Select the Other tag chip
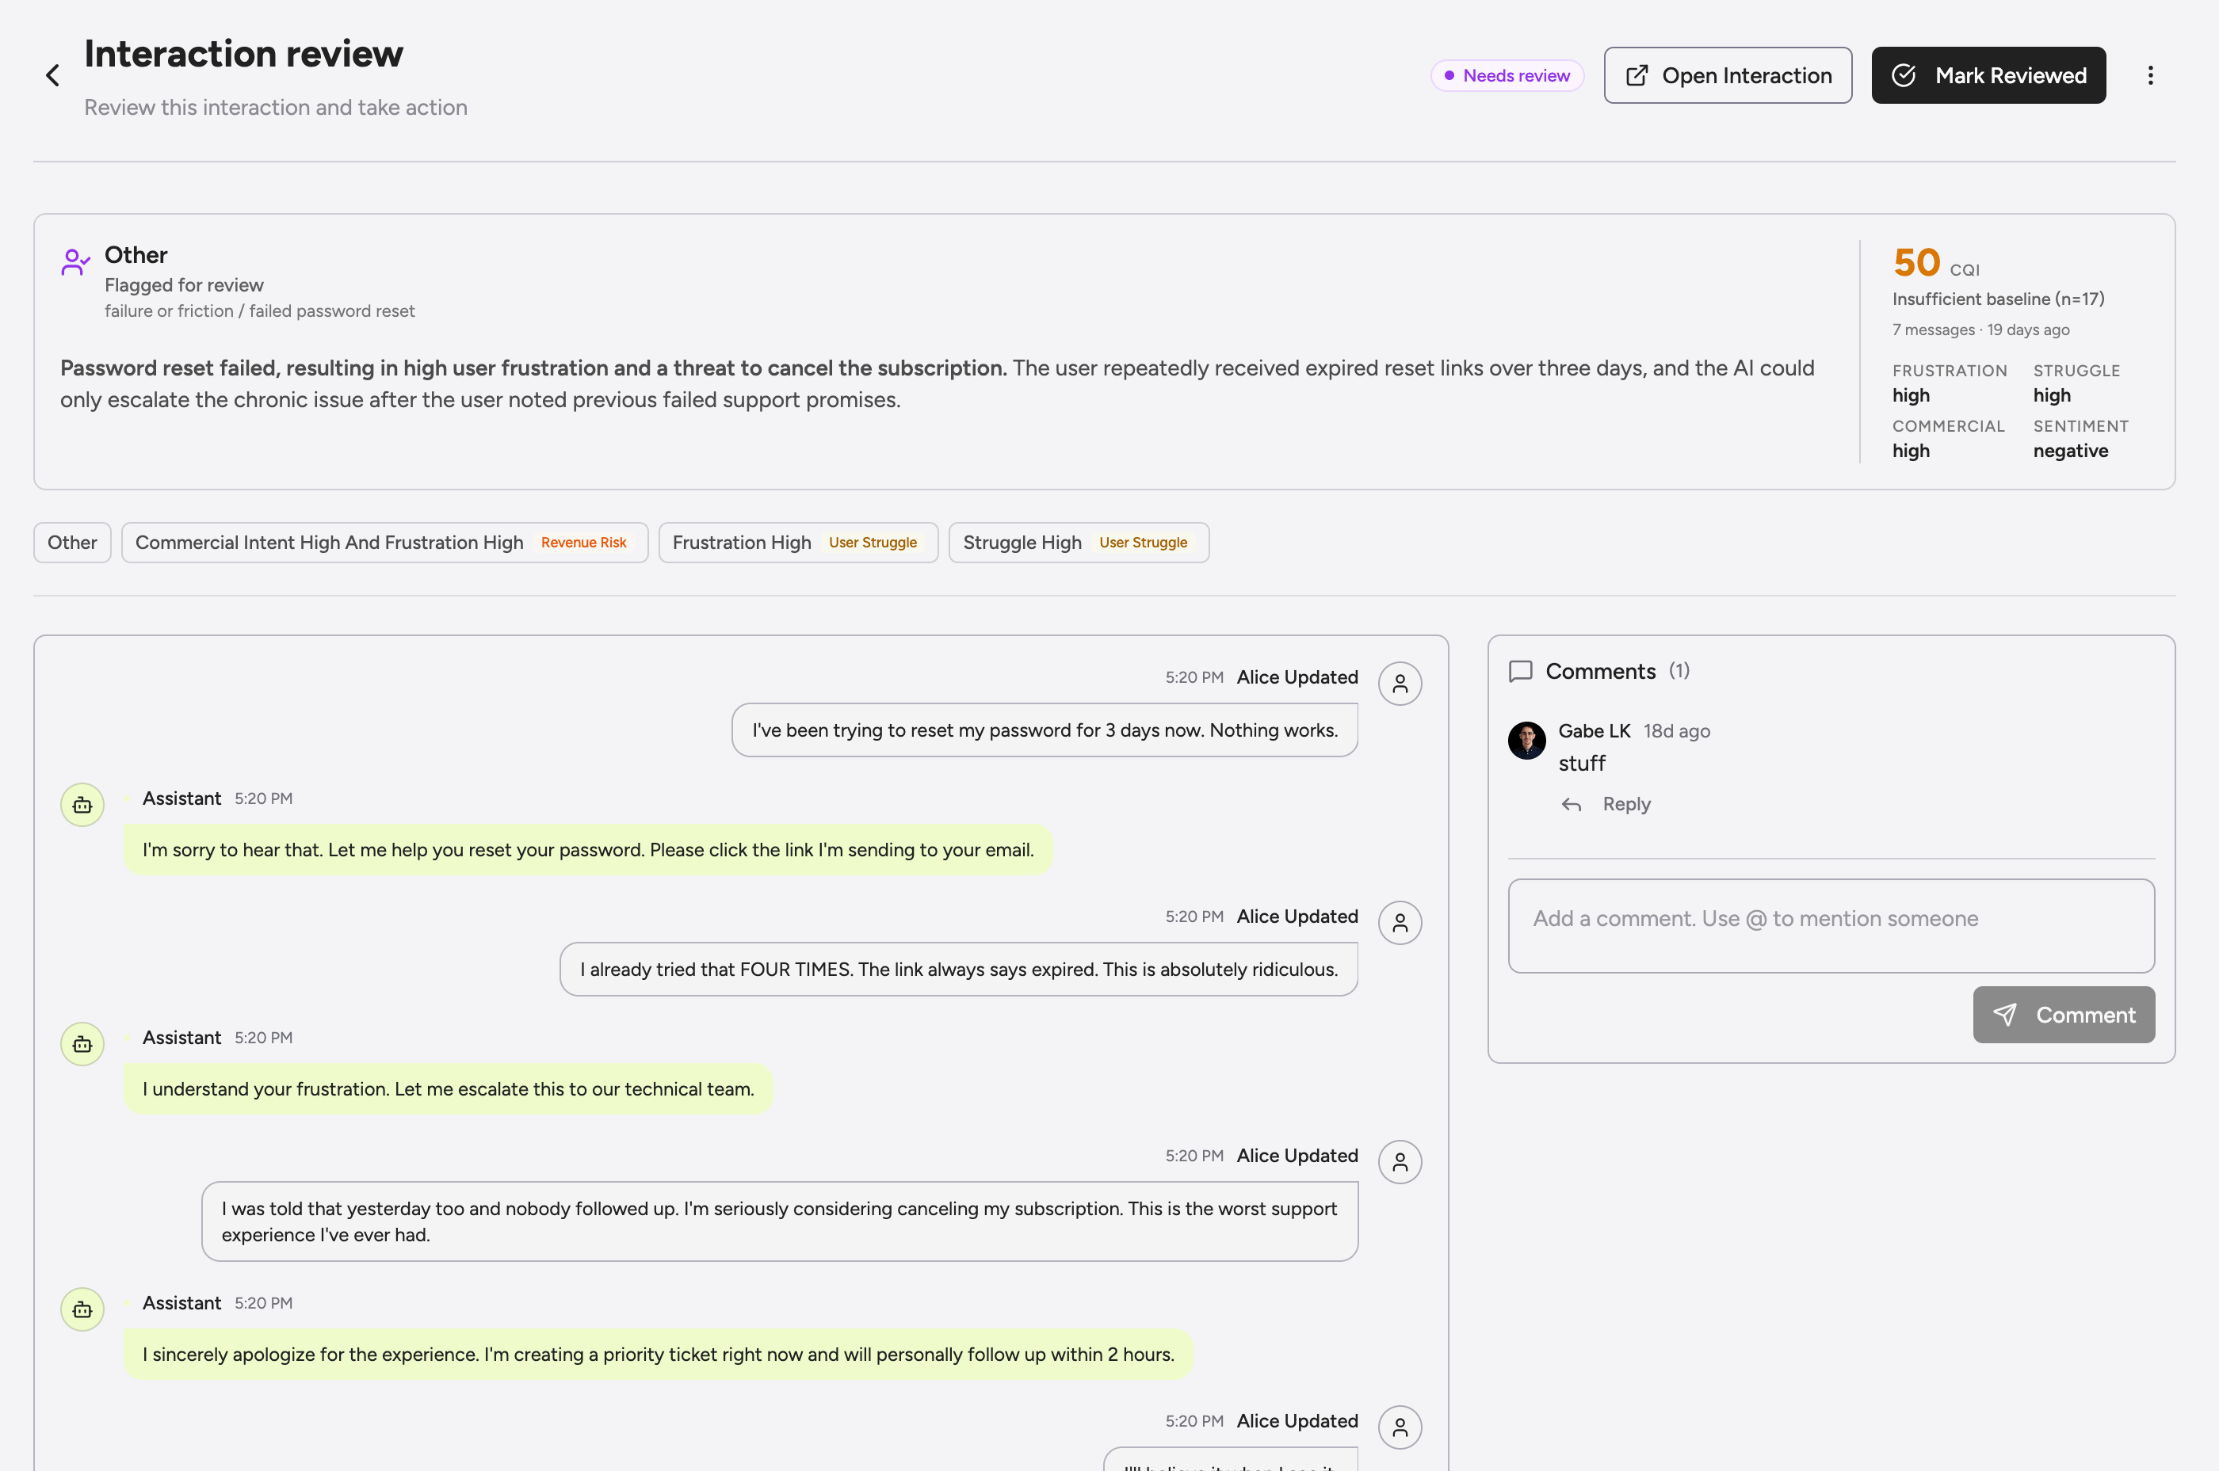Viewport: 2219px width, 1471px height. (72, 543)
